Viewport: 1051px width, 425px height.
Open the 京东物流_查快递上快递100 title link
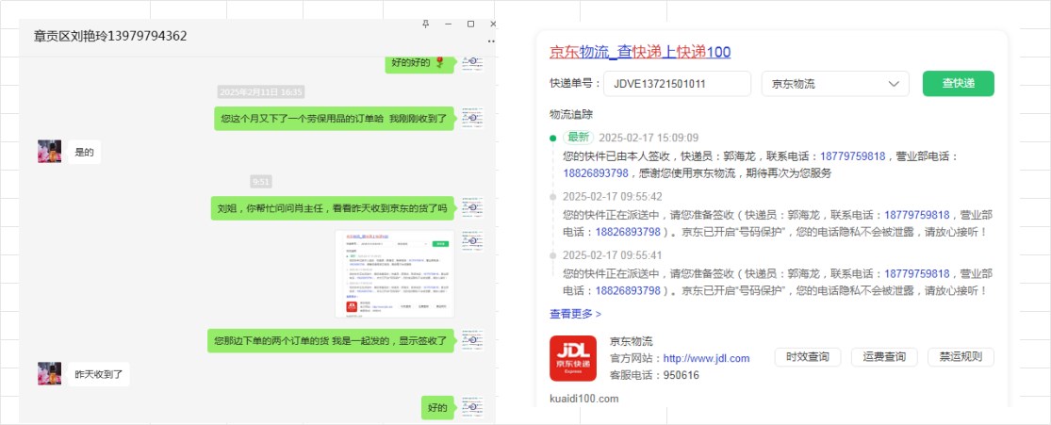tap(640, 52)
